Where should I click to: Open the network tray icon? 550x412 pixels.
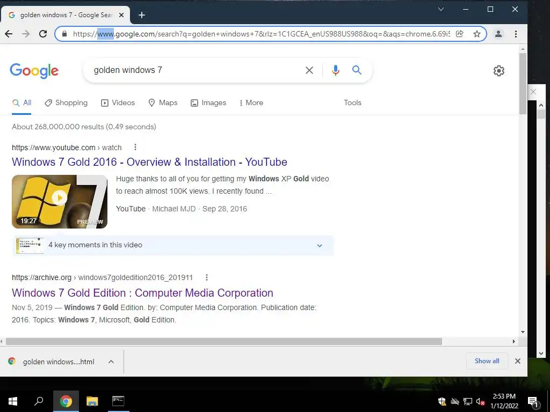tap(468, 401)
